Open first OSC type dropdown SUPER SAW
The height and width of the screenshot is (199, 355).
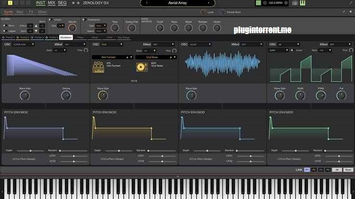point(23,45)
